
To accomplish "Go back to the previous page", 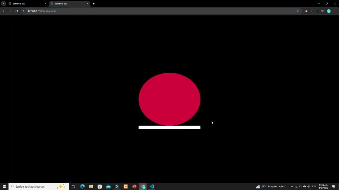I will [4, 11].
